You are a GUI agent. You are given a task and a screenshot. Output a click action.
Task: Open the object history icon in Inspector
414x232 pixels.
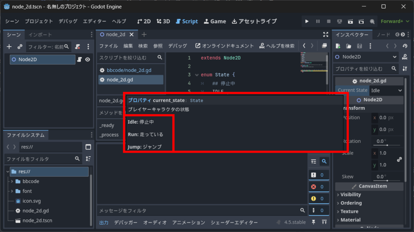(x=405, y=46)
